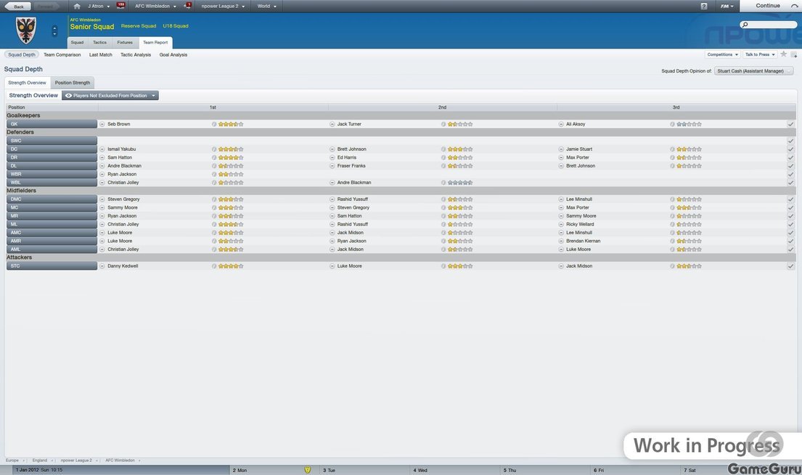Toggle the DMC row checkmark
The width and height of the screenshot is (802, 475).
tap(790, 199)
